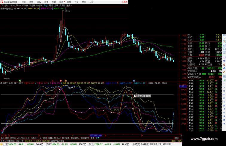Viewport: 226px width, 146px height.
Task: Switch sub-chart to 主力监控 indicator
Action: 43,138
